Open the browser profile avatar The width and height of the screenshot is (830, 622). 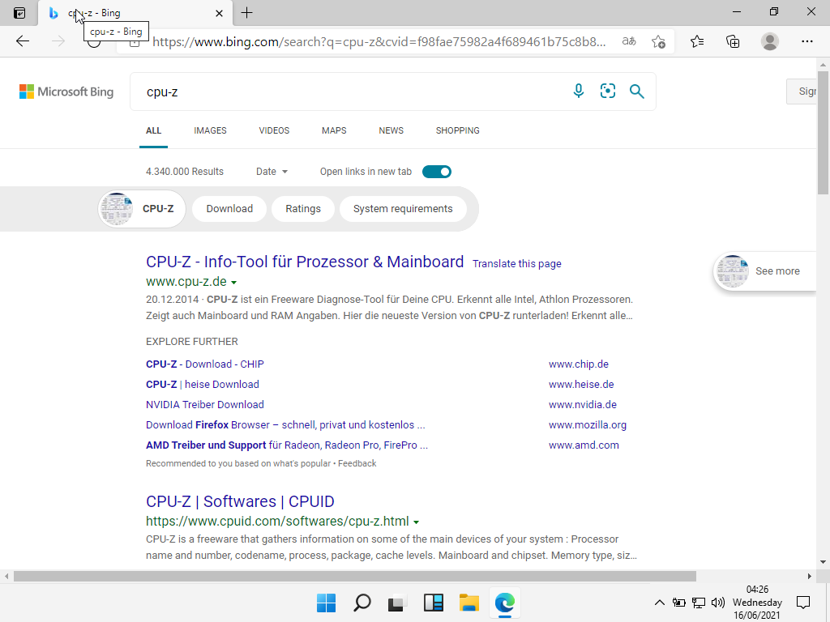click(x=770, y=41)
